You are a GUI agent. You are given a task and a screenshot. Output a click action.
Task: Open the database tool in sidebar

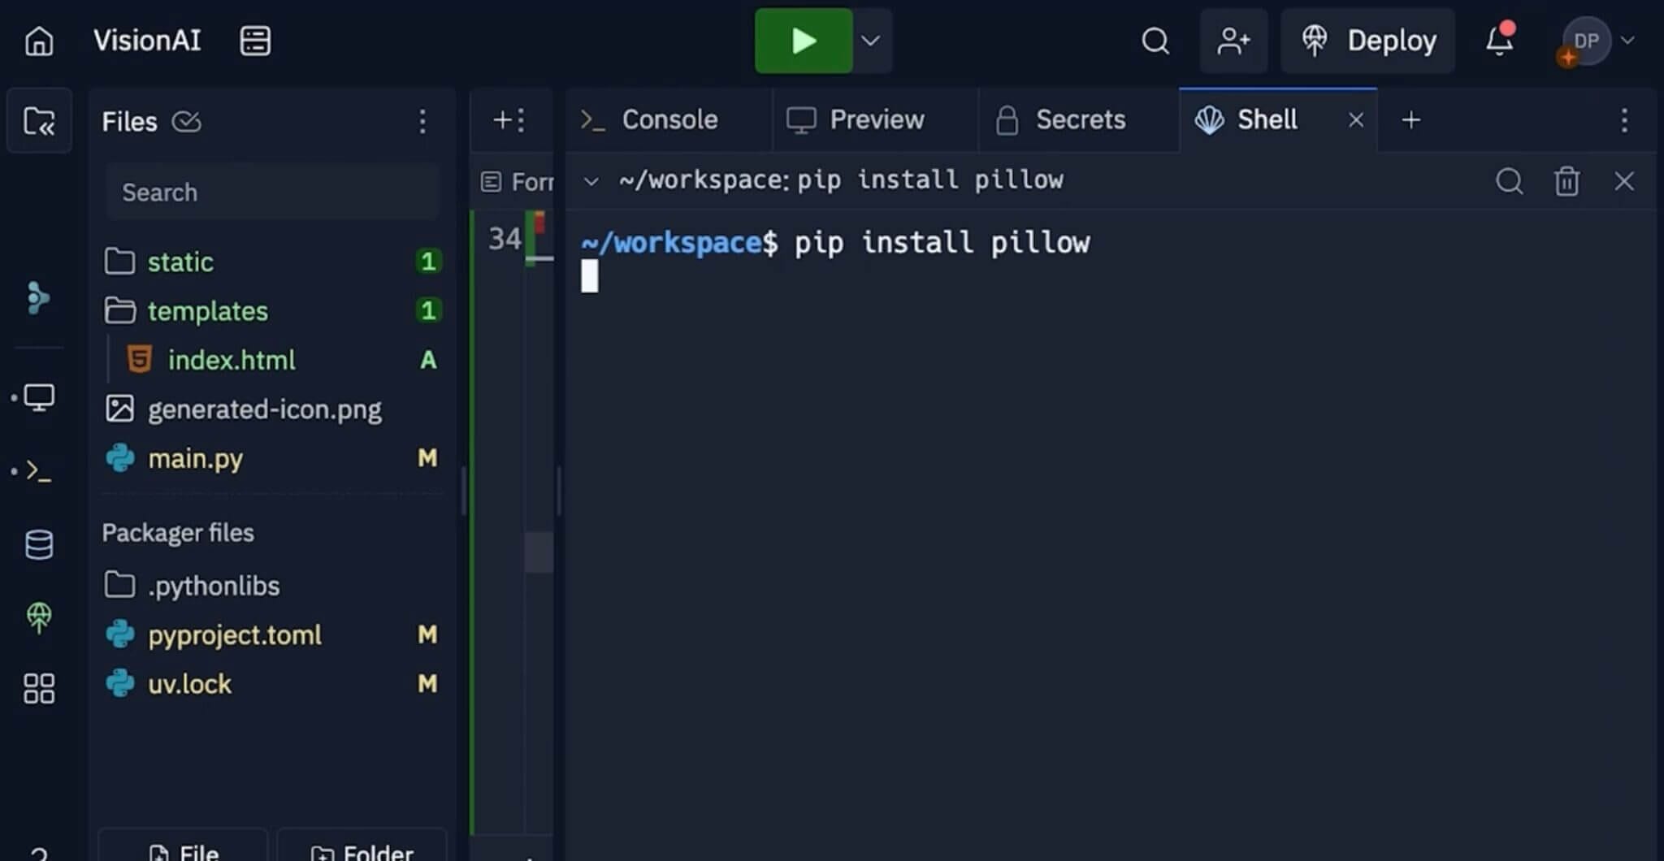pyautogui.click(x=39, y=544)
